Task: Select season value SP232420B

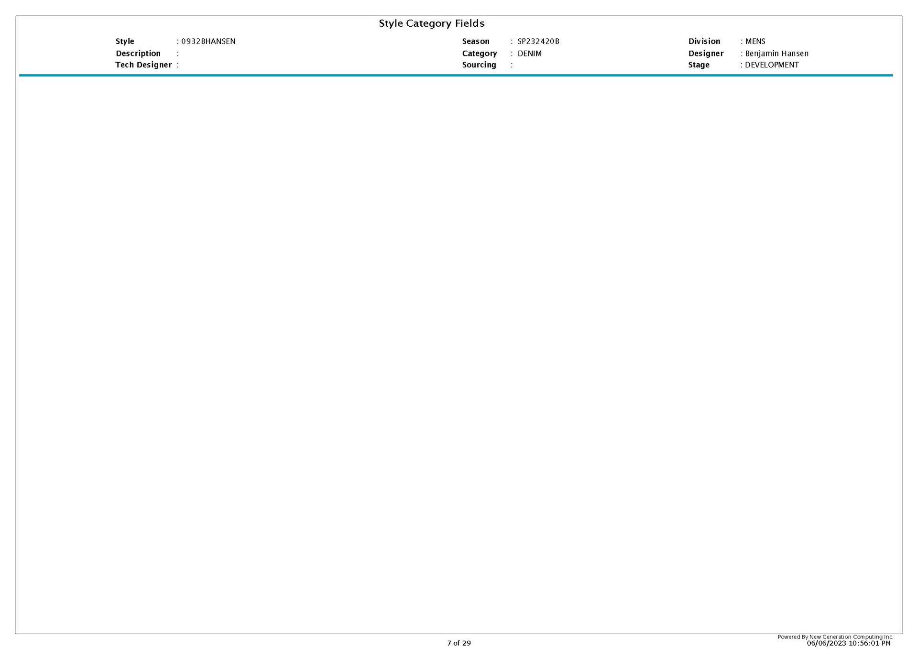Action: [538, 42]
